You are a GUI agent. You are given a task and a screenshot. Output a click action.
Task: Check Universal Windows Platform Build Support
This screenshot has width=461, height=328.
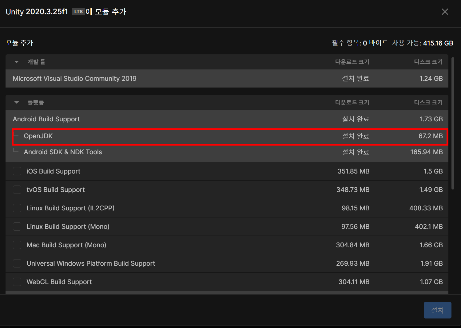pyautogui.click(x=17, y=263)
